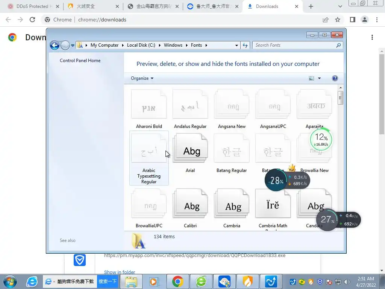Open Chrome tab search dropdown
The width and height of the screenshot is (385, 289).
pyautogui.click(x=340, y=6)
